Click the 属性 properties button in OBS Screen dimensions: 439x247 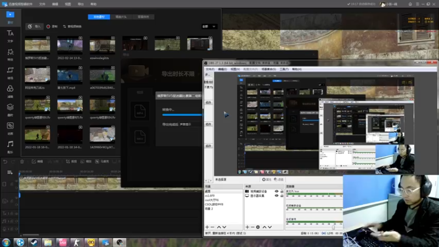tap(267, 179)
